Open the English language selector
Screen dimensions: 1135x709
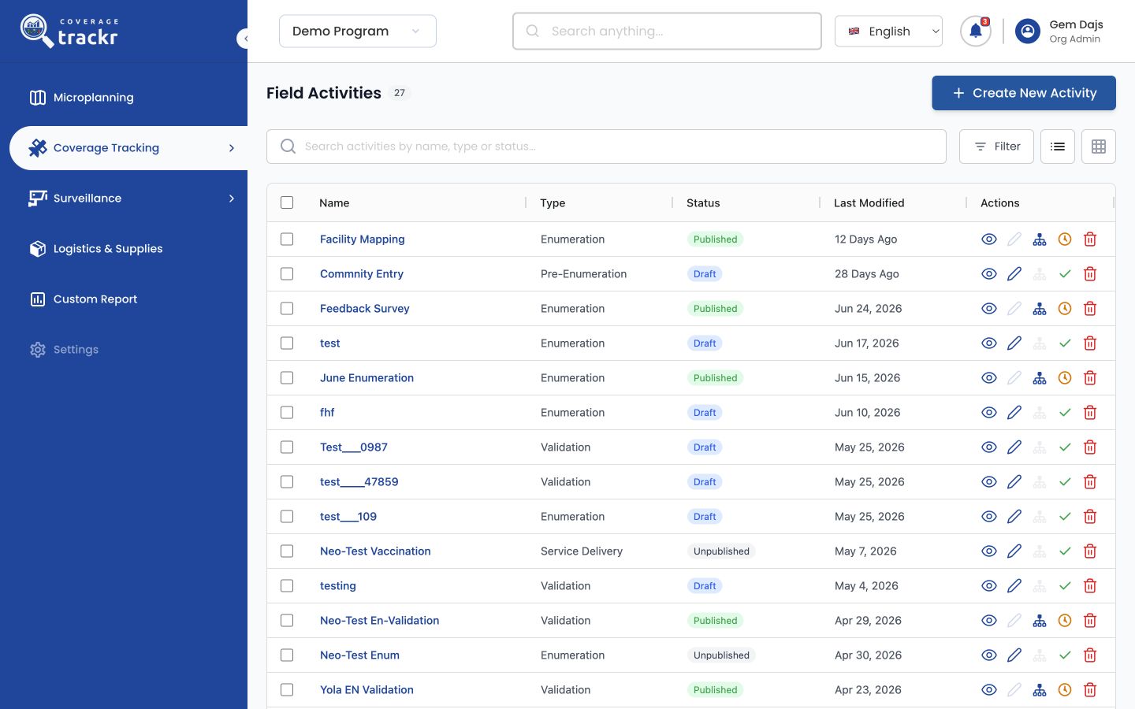pyautogui.click(x=888, y=32)
